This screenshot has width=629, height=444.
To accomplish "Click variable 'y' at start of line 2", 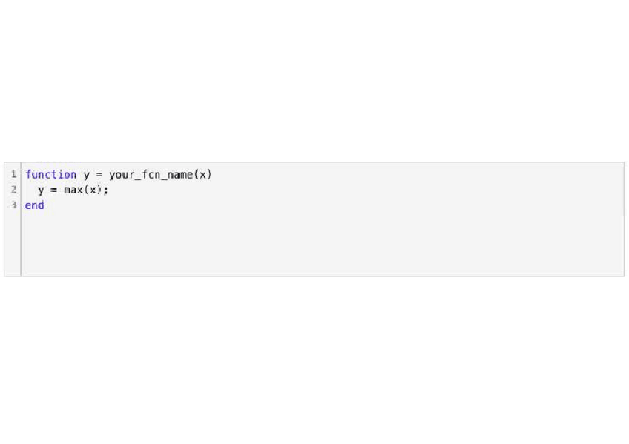I will pos(42,190).
